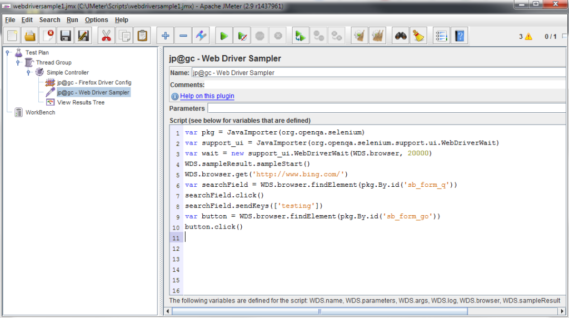Click the 0 / 1 thread counter
Image resolution: width=569 pixels, height=318 pixels.
(551, 36)
